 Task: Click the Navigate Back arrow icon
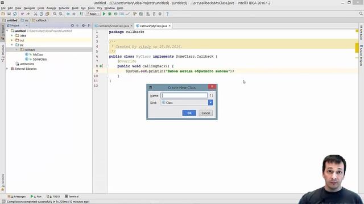coord(68,14)
